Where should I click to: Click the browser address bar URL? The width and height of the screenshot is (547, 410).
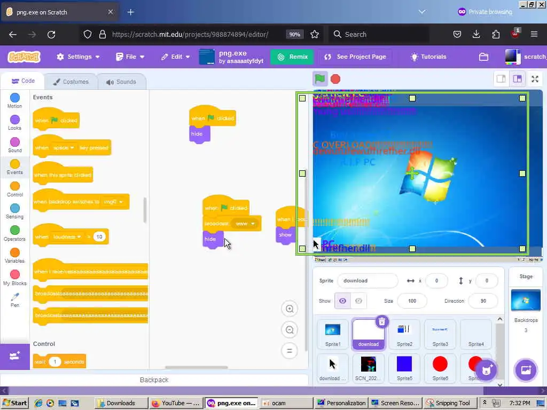tap(190, 34)
